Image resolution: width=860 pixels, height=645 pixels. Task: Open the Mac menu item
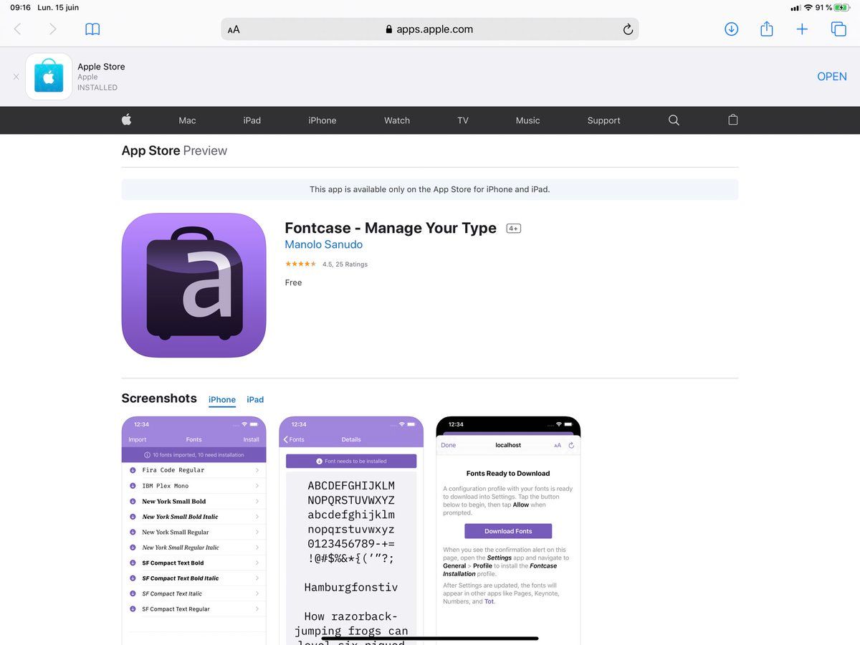(x=187, y=120)
